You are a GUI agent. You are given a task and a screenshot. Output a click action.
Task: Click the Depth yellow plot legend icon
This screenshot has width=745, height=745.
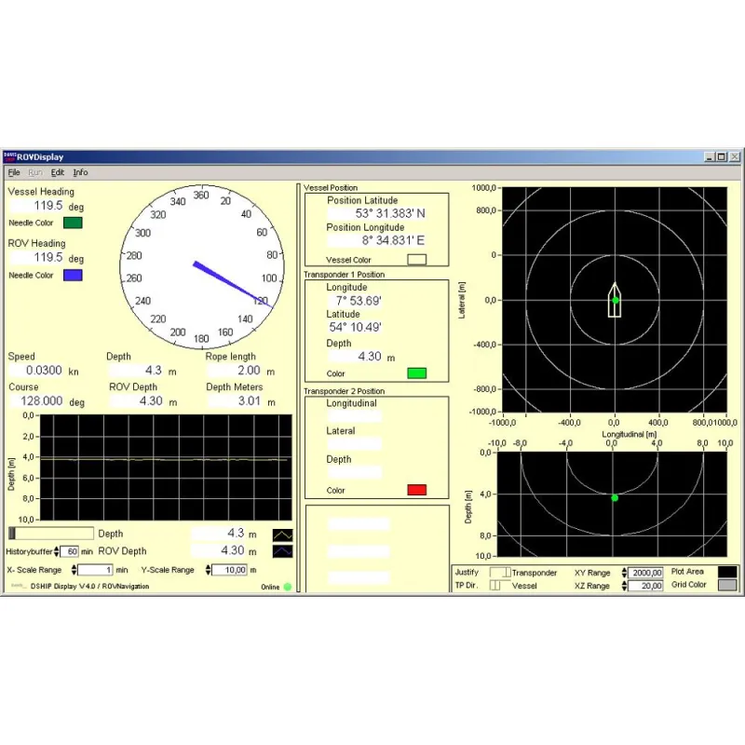[283, 535]
